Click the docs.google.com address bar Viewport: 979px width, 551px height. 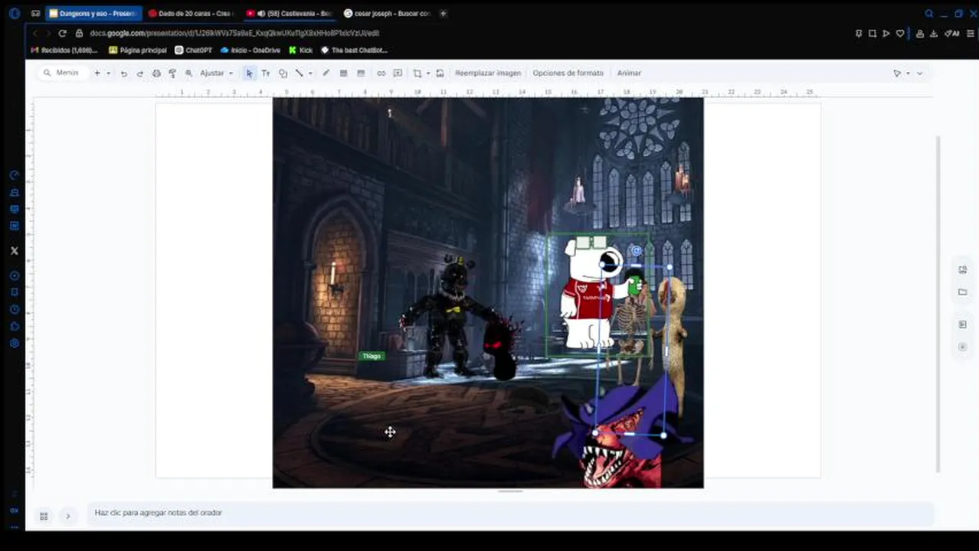coord(234,33)
